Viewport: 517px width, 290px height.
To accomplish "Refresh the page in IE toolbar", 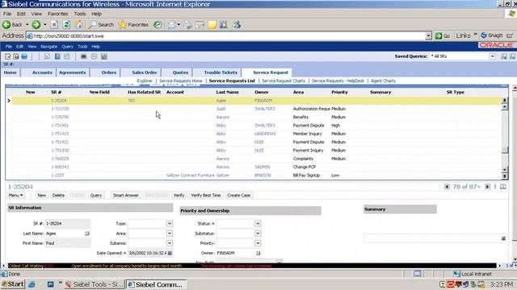I will point(66,24).
